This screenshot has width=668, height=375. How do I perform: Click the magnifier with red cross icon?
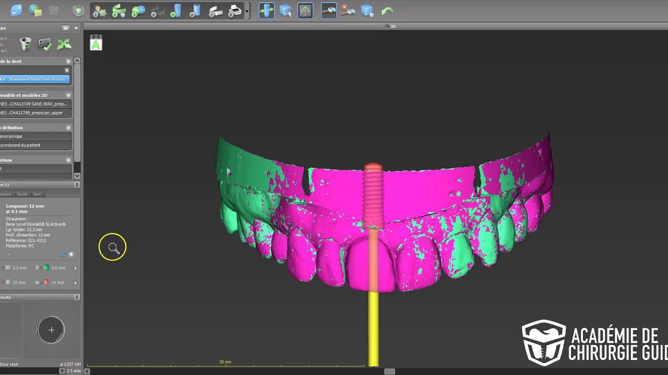click(x=348, y=11)
